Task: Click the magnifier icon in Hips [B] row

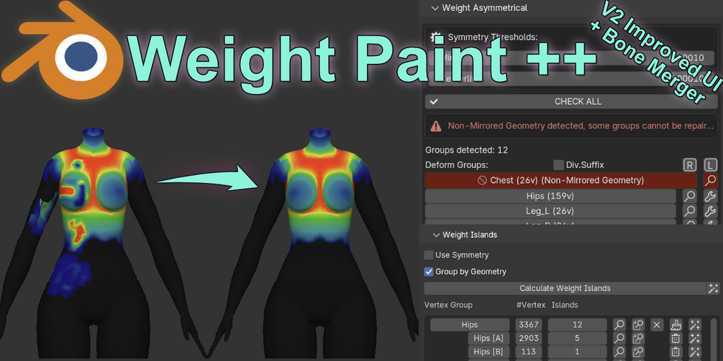Action: click(x=619, y=352)
